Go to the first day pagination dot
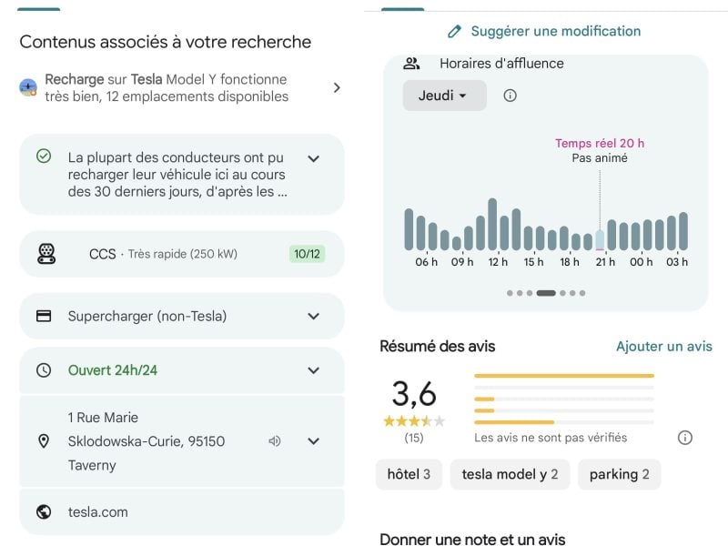This screenshot has width=728, height=546. click(x=510, y=293)
